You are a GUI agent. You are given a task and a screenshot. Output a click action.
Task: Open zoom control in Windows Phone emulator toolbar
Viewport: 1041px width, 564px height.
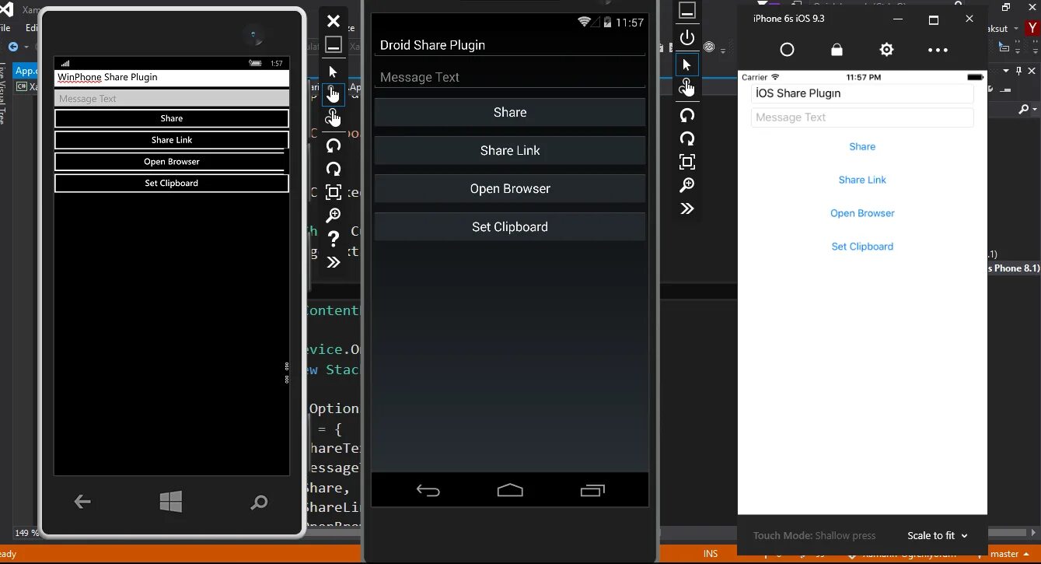click(333, 215)
